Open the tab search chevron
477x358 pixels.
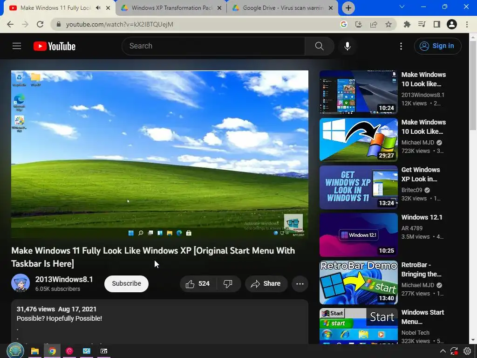[402, 7]
